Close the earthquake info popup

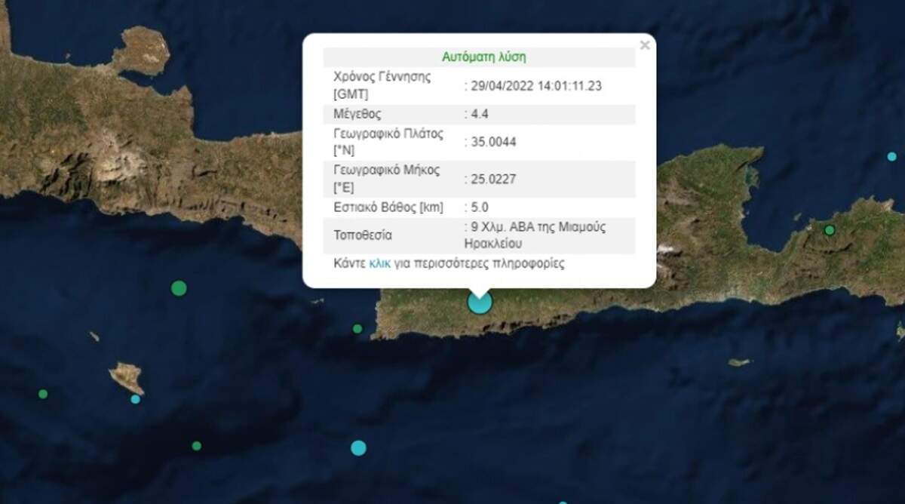point(644,45)
